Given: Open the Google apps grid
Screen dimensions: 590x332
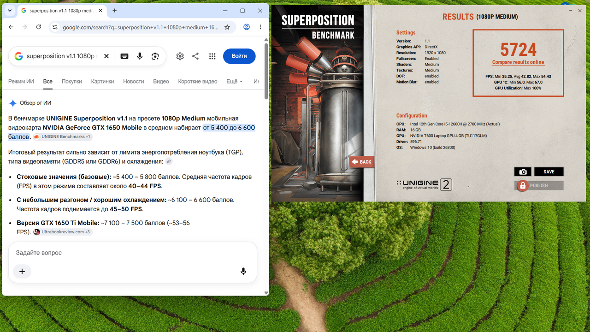Looking at the screenshot, I should pos(212,56).
